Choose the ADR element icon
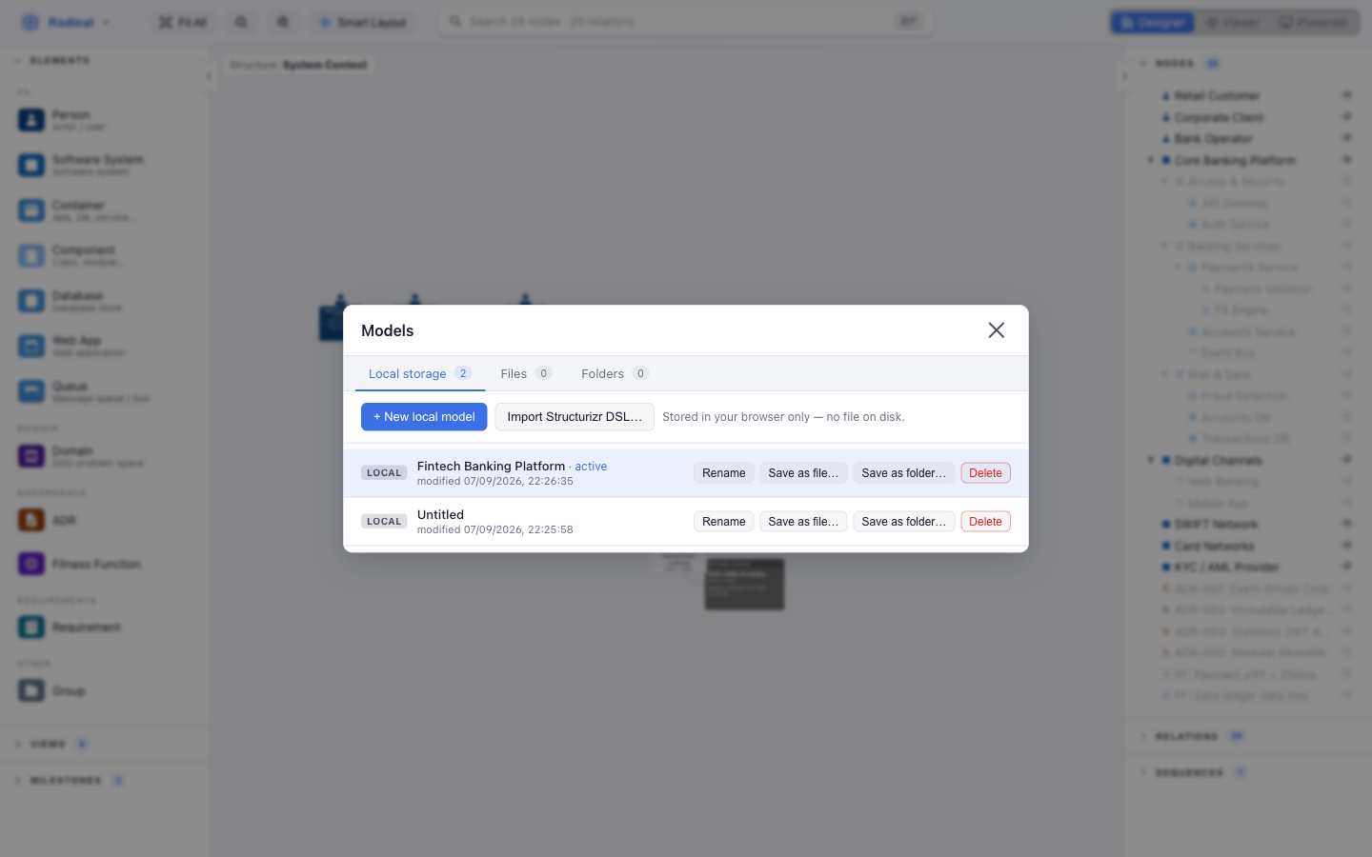Viewport: 1372px width, 857px height. [31, 520]
